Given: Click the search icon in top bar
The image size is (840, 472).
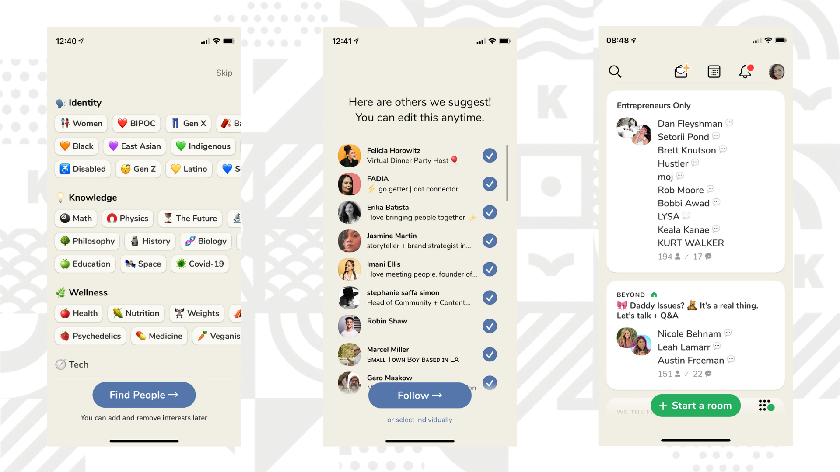Looking at the screenshot, I should [615, 72].
